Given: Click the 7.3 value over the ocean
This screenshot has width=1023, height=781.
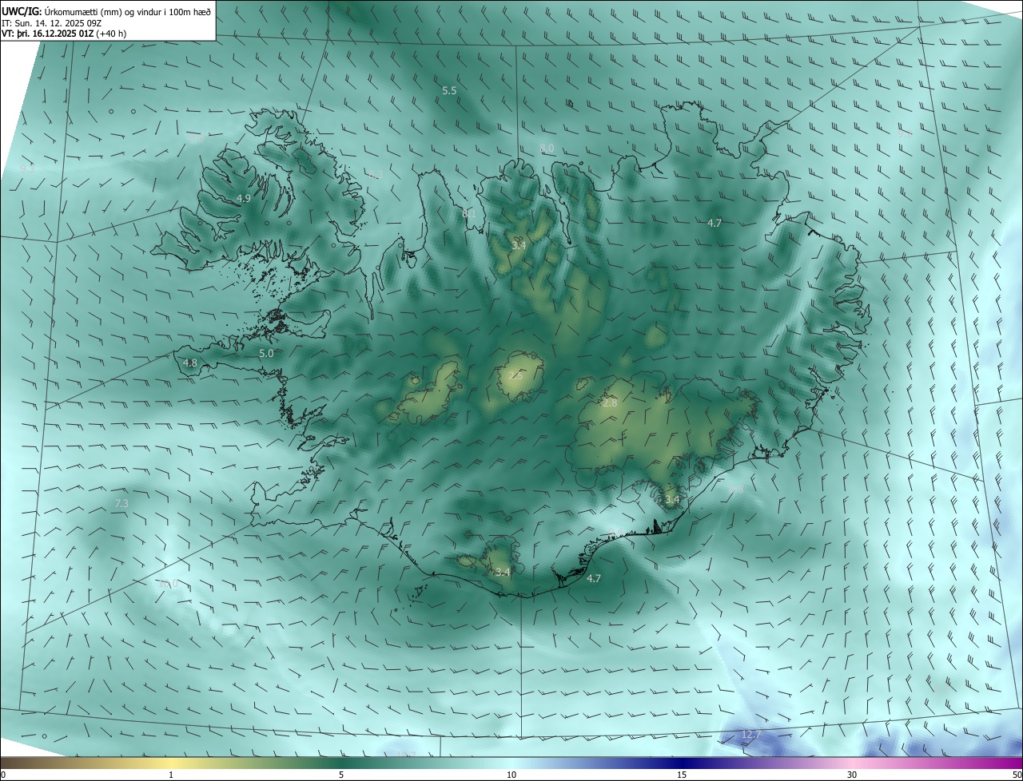Looking at the screenshot, I should [x=121, y=503].
